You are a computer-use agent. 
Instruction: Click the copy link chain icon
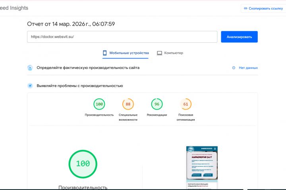point(245,8)
